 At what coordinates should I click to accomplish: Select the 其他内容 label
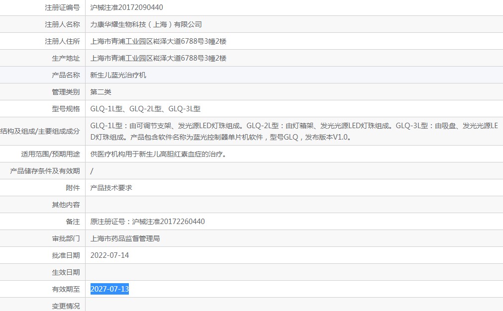coord(66,205)
